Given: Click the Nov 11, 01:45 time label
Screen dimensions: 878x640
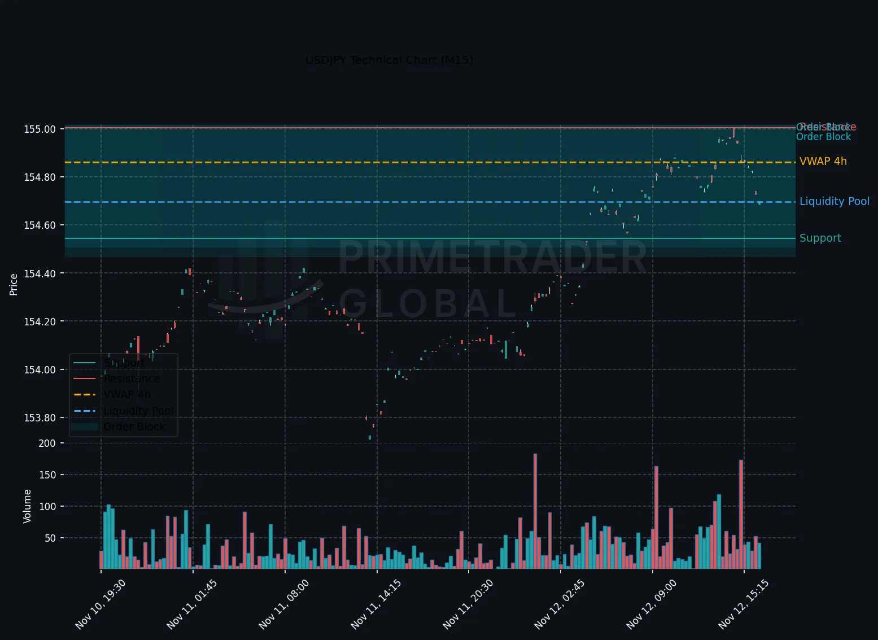Looking at the screenshot, I should [192, 604].
